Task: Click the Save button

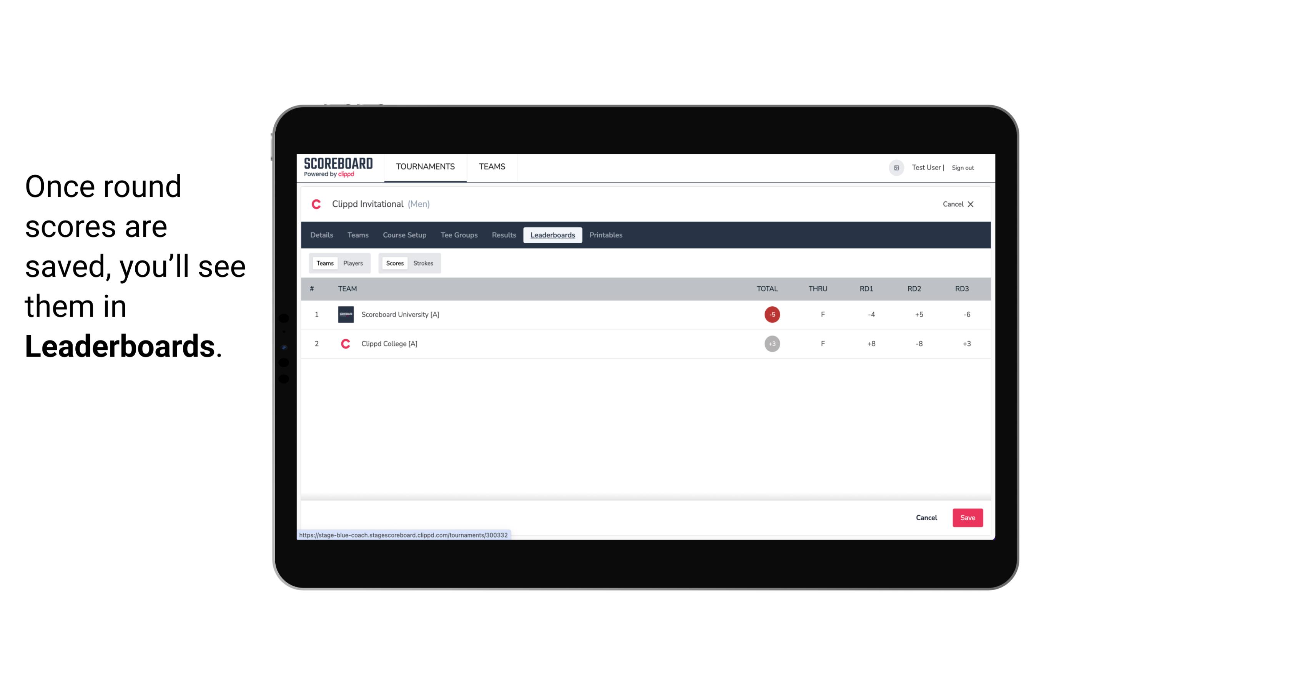Action: [x=966, y=517]
